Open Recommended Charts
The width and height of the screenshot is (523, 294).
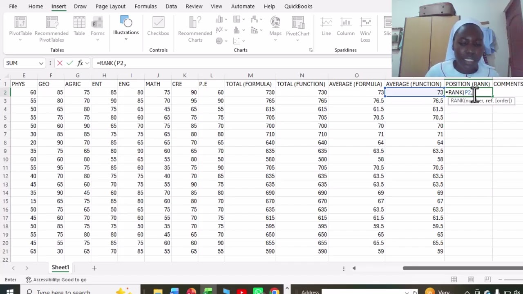coord(195,29)
